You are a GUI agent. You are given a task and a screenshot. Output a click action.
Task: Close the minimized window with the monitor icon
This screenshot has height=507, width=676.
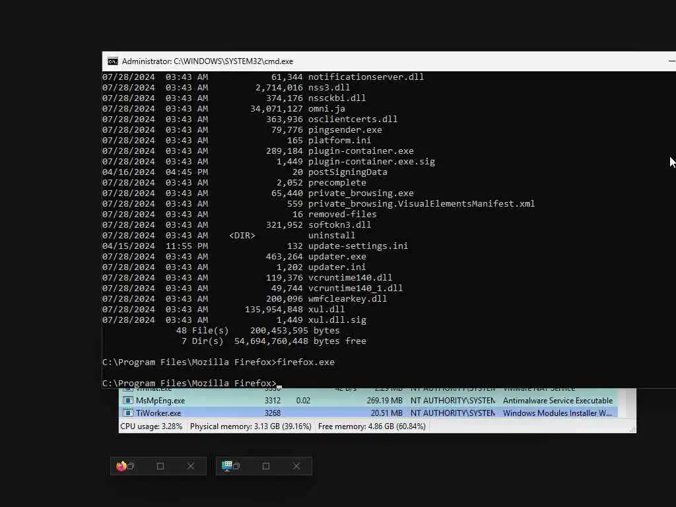pos(296,466)
